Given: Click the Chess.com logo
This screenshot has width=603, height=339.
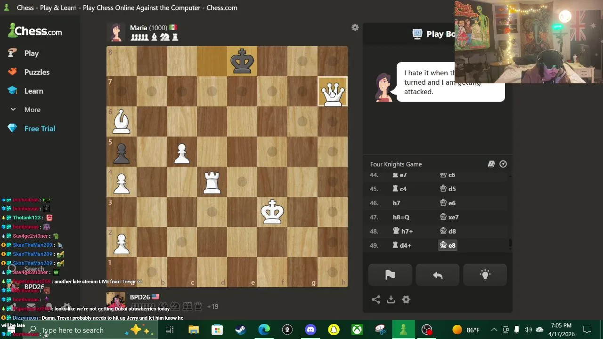Looking at the screenshot, I should 35,31.
